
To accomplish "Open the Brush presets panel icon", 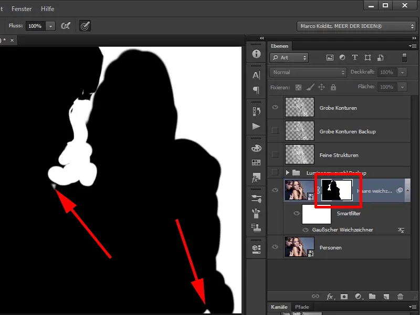I will [x=256, y=199].
